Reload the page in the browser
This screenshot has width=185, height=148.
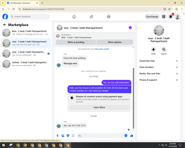(14, 9)
